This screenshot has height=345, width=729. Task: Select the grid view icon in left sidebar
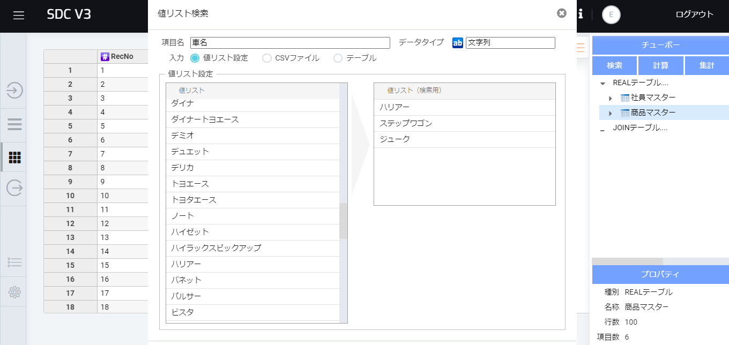tap(14, 157)
